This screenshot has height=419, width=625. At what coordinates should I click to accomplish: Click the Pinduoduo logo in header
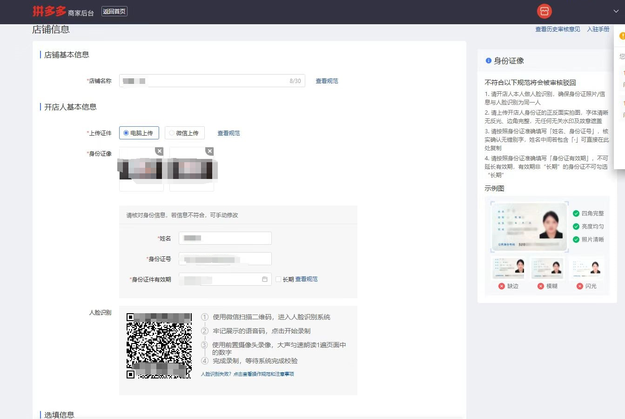(x=49, y=11)
